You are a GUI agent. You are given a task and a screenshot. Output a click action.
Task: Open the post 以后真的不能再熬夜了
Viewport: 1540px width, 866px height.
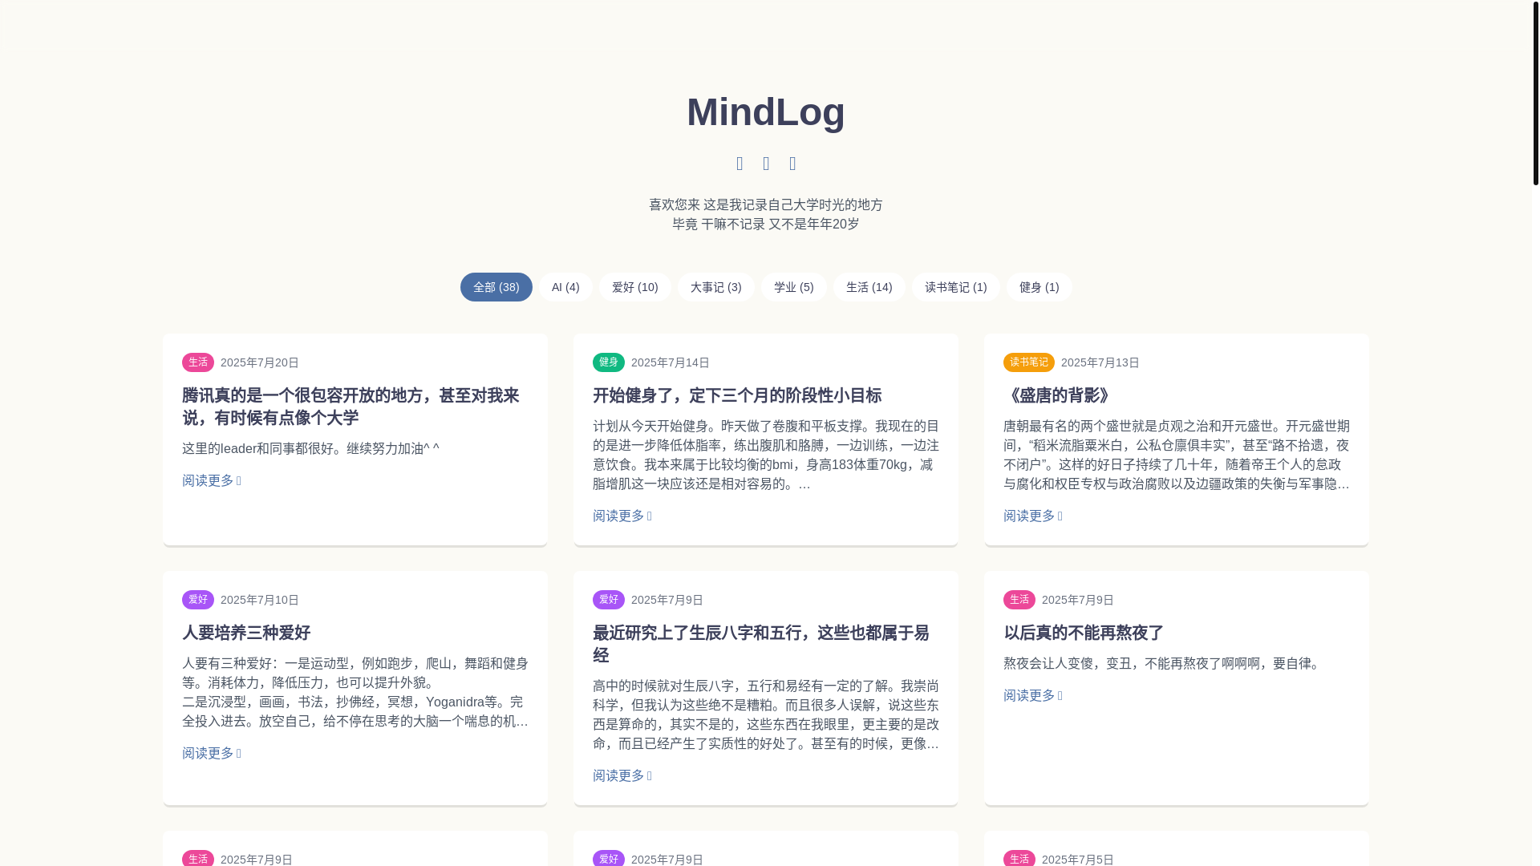tap(1084, 633)
